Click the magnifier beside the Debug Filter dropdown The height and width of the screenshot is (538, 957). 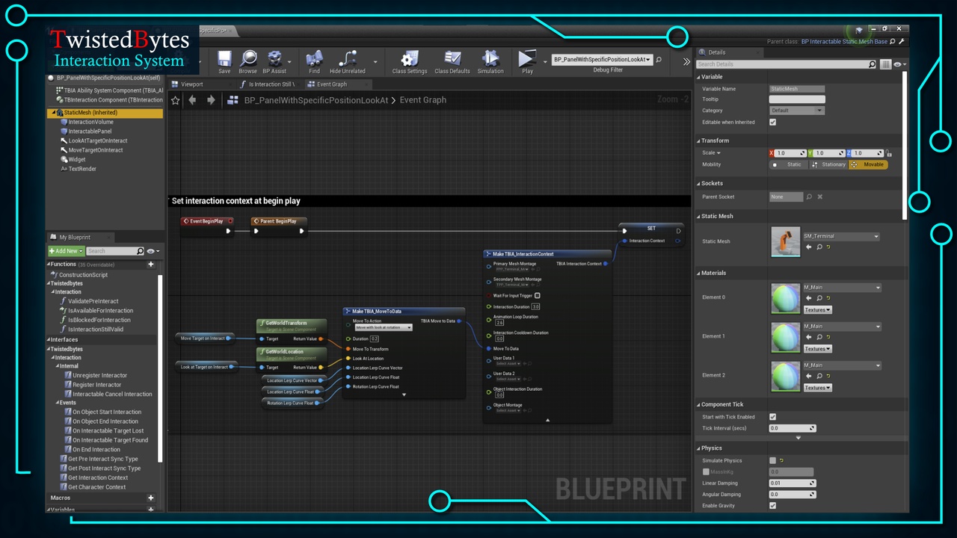tap(659, 60)
